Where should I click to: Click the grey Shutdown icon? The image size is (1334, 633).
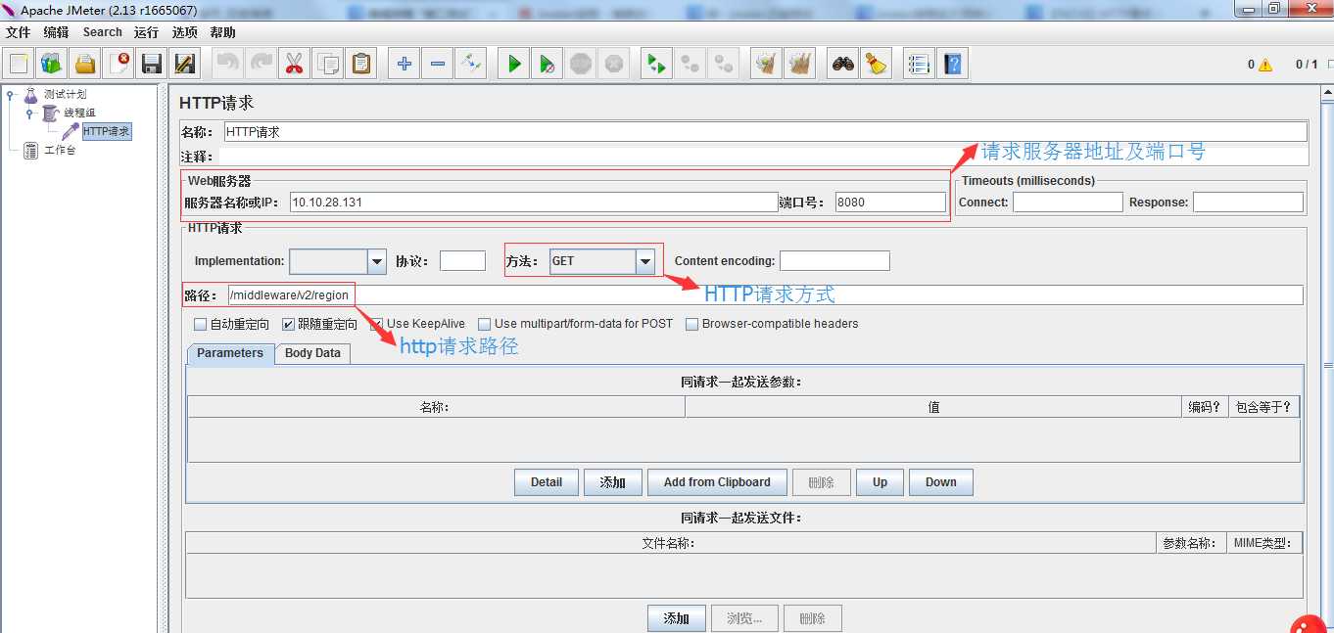(x=614, y=64)
